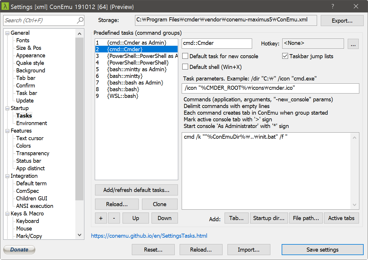
Task: Click the ConEmu lambda title icon
Action: [x=5, y=6]
